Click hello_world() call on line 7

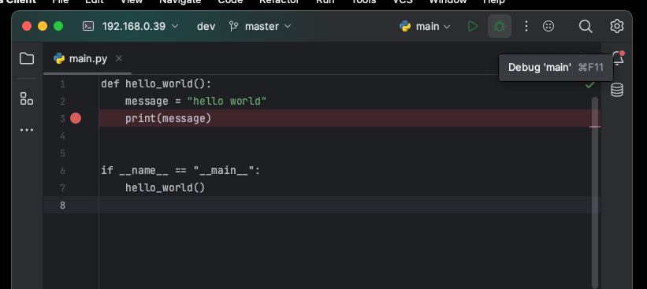coord(165,188)
